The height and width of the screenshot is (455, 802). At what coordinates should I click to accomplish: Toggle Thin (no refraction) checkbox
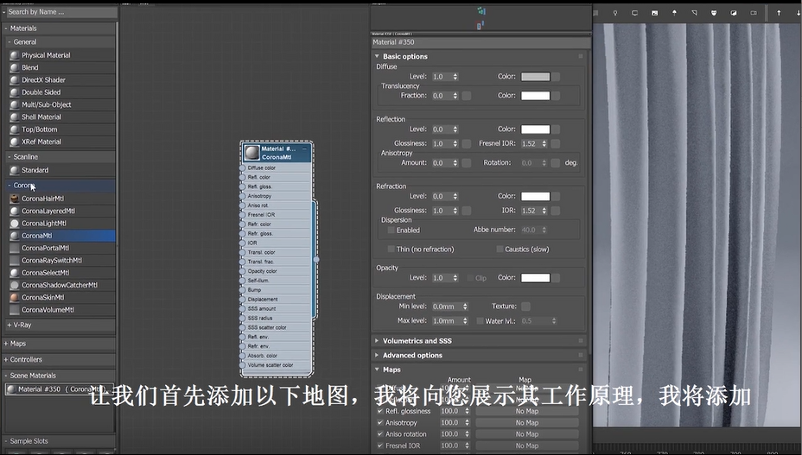391,249
